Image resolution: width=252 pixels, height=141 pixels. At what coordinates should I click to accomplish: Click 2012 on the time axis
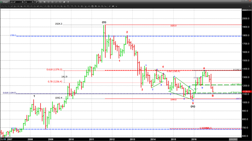112,139
